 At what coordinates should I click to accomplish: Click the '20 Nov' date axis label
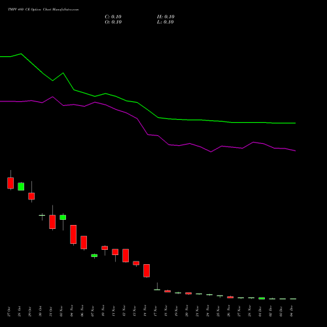tap(187, 311)
